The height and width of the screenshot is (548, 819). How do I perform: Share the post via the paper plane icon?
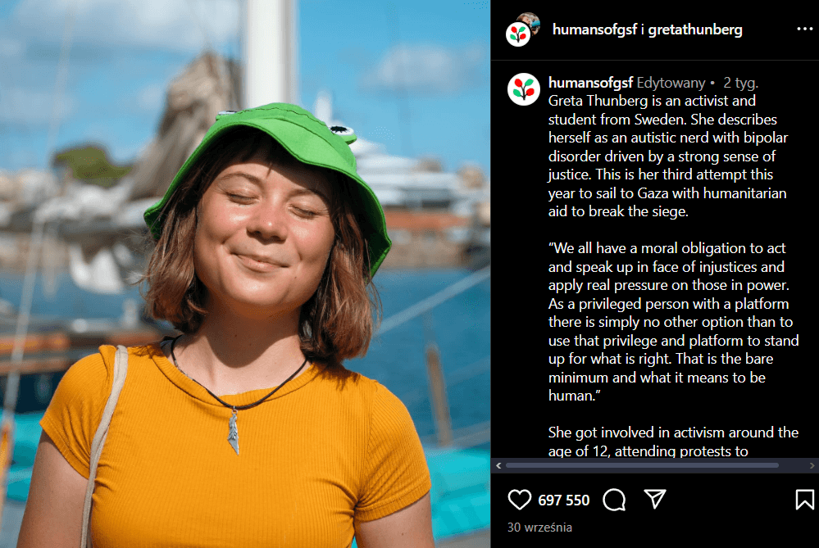pyautogui.click(x=655, y=499)
